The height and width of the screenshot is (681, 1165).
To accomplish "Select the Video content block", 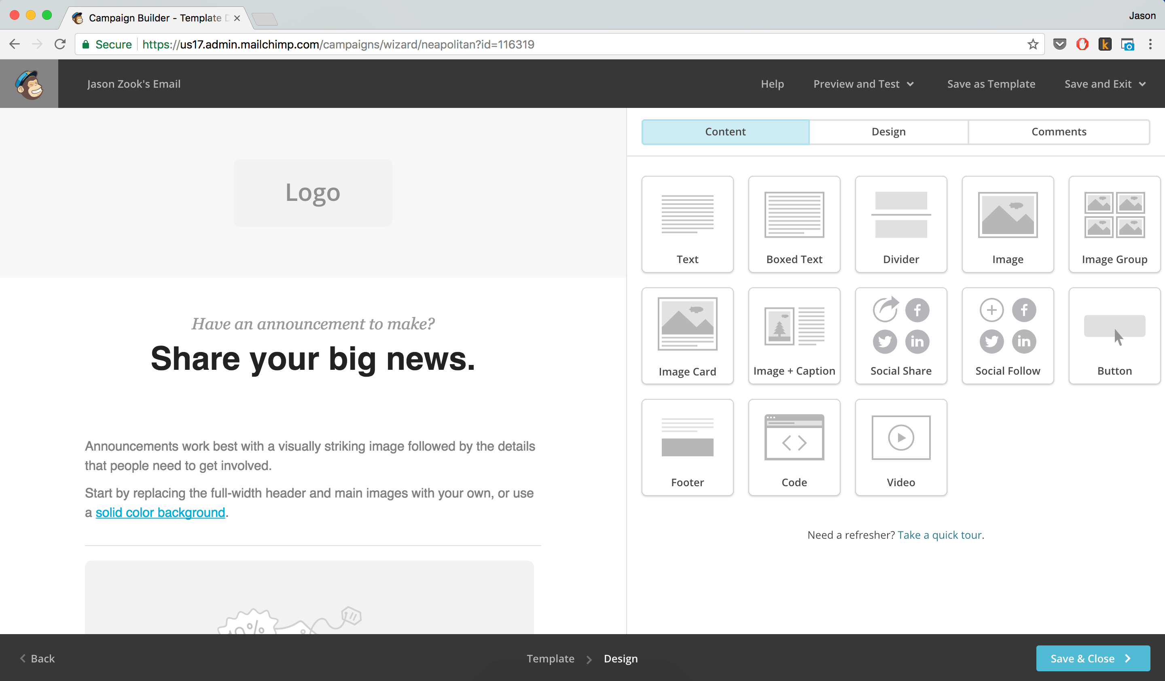I will point(900,447).
